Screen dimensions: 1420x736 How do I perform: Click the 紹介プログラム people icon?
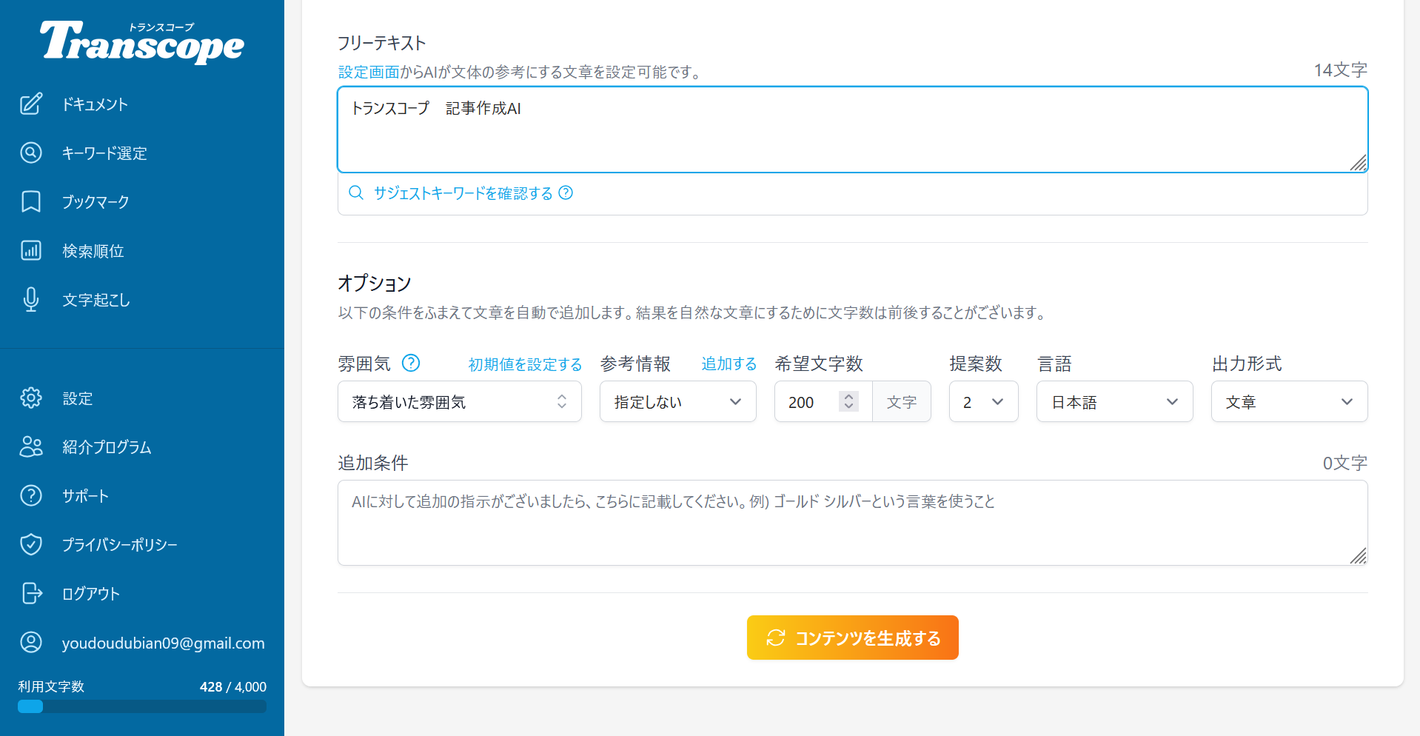point(31,447)
